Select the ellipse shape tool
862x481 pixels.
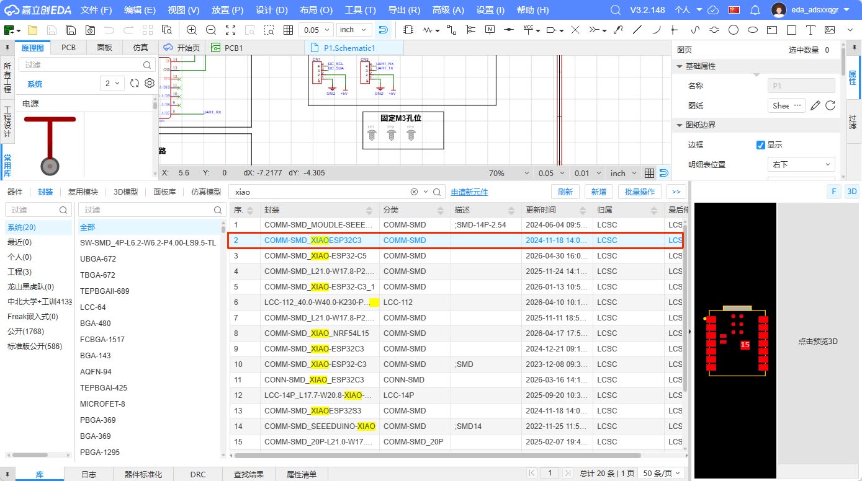click(x=753, y=30)
